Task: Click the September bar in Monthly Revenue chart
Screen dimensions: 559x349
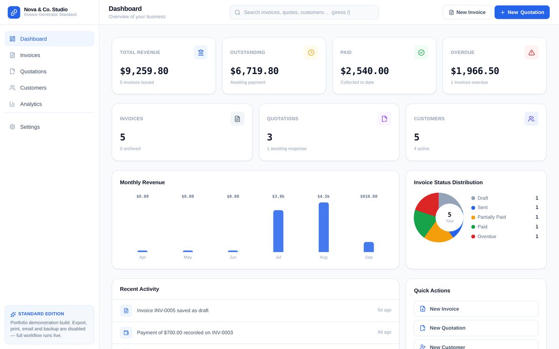Action: (x=369, y=247)
